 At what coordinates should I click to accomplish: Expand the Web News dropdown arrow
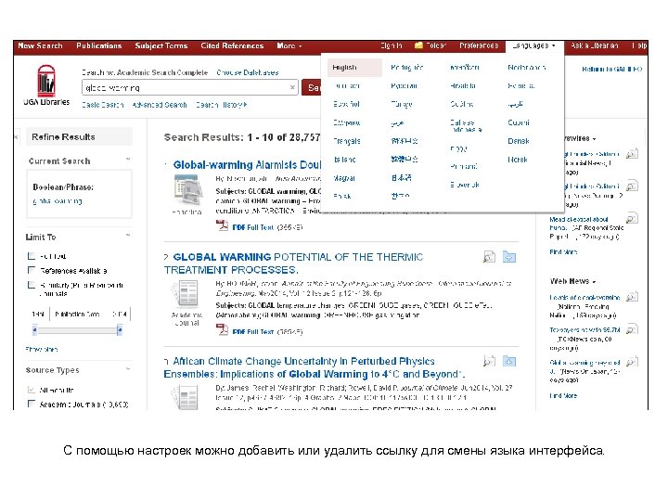pos(594,282)
